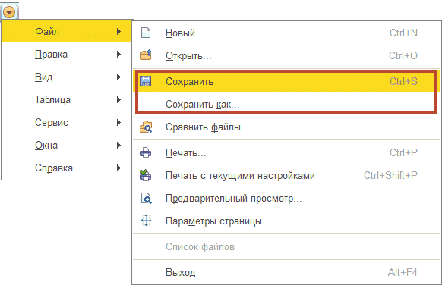Select Сохранить как... menu entry
Viewport: 442px width, 285px height.
pos(286,104)
